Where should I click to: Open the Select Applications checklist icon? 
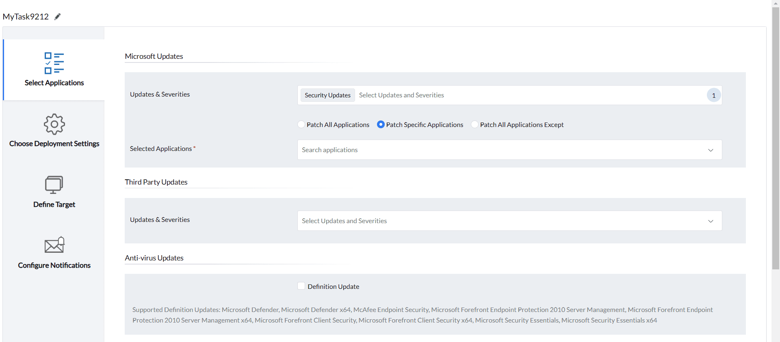click(54, 63)
